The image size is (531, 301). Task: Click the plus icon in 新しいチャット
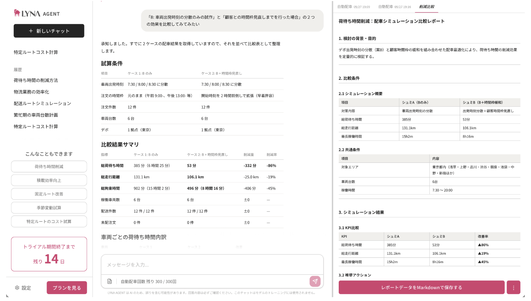pos(31,31)
